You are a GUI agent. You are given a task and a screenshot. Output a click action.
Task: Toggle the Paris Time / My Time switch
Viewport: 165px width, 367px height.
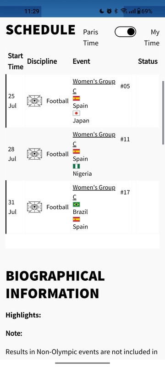pos(125,32)
